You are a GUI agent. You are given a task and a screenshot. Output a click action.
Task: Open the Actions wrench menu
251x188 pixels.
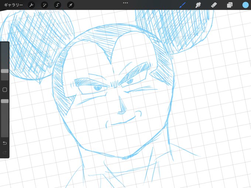click(31, 5)
